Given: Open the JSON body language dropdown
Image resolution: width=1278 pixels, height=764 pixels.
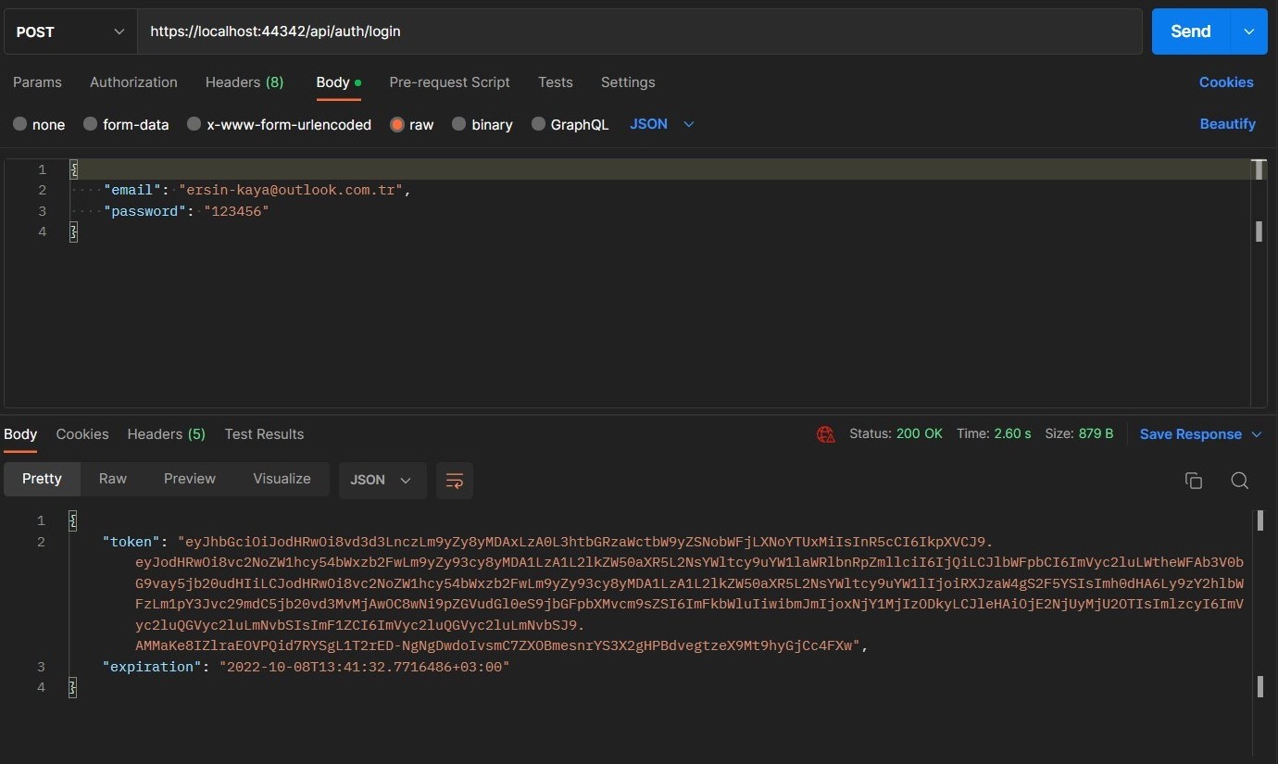Looking at the screenshot, I should (662, 124).
